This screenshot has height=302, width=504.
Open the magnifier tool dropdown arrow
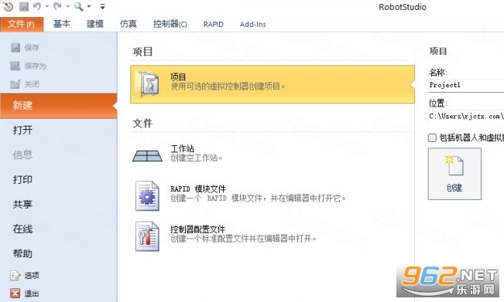[x=89, y=6]
